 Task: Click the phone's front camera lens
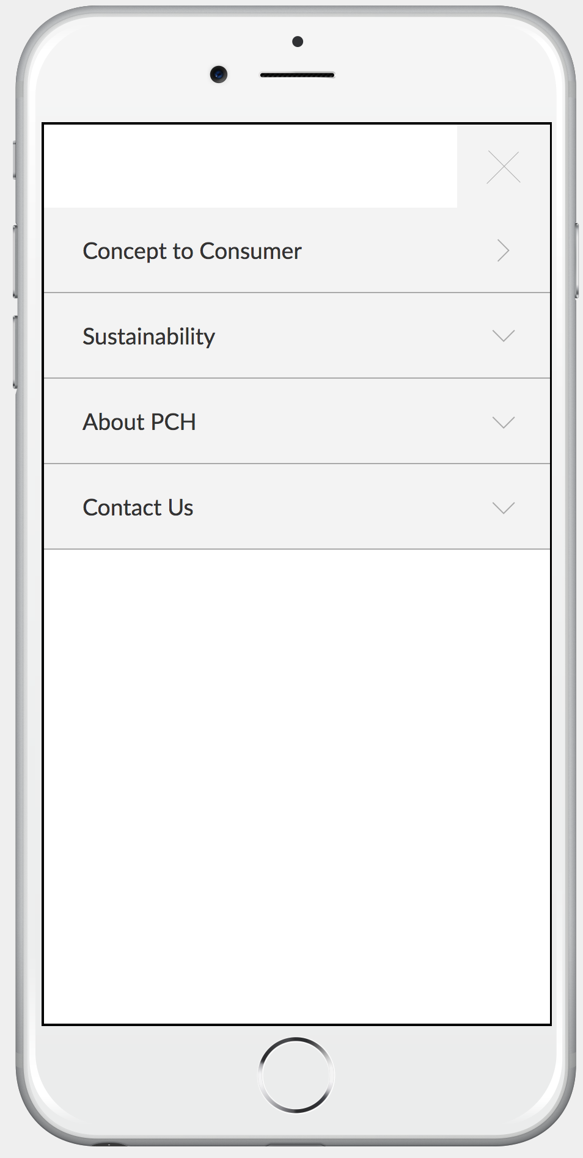[219, 75]
